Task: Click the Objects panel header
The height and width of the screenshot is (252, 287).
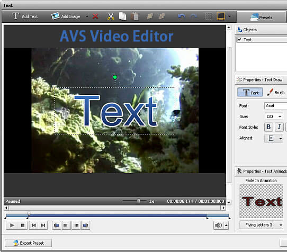Action: (x=262, y=30)
